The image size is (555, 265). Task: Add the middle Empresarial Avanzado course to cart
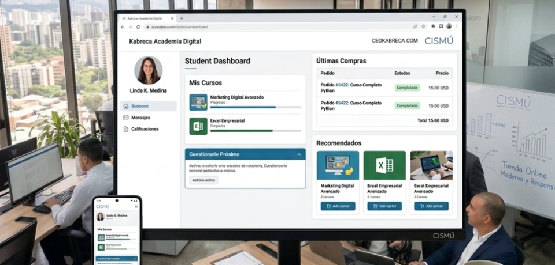pyautogui.click(x=384, y=206)
